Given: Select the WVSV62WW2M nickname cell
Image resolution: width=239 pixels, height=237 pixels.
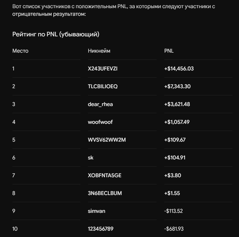Looking at the screenshot, I should [107, 140].
